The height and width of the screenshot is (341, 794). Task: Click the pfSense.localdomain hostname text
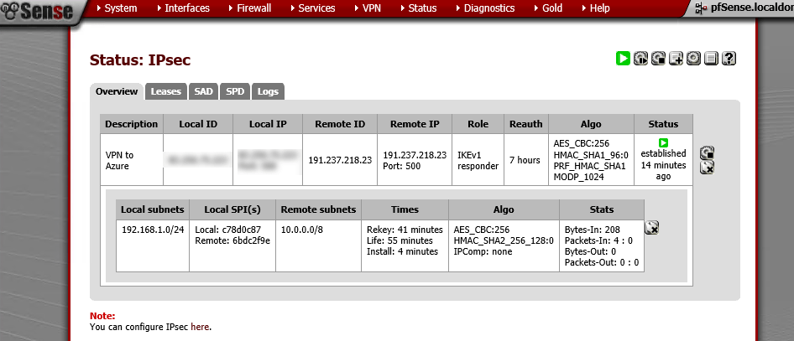(x=751, y=8)
